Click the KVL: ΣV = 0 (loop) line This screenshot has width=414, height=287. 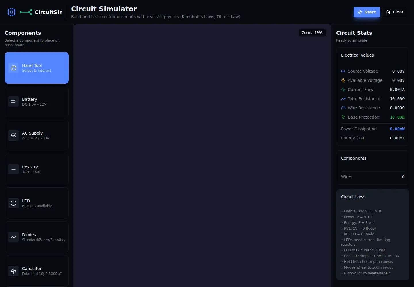(x=359, y=228)
